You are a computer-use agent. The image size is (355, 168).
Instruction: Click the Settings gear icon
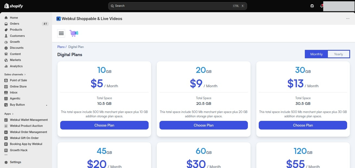(x=6, y=162)
